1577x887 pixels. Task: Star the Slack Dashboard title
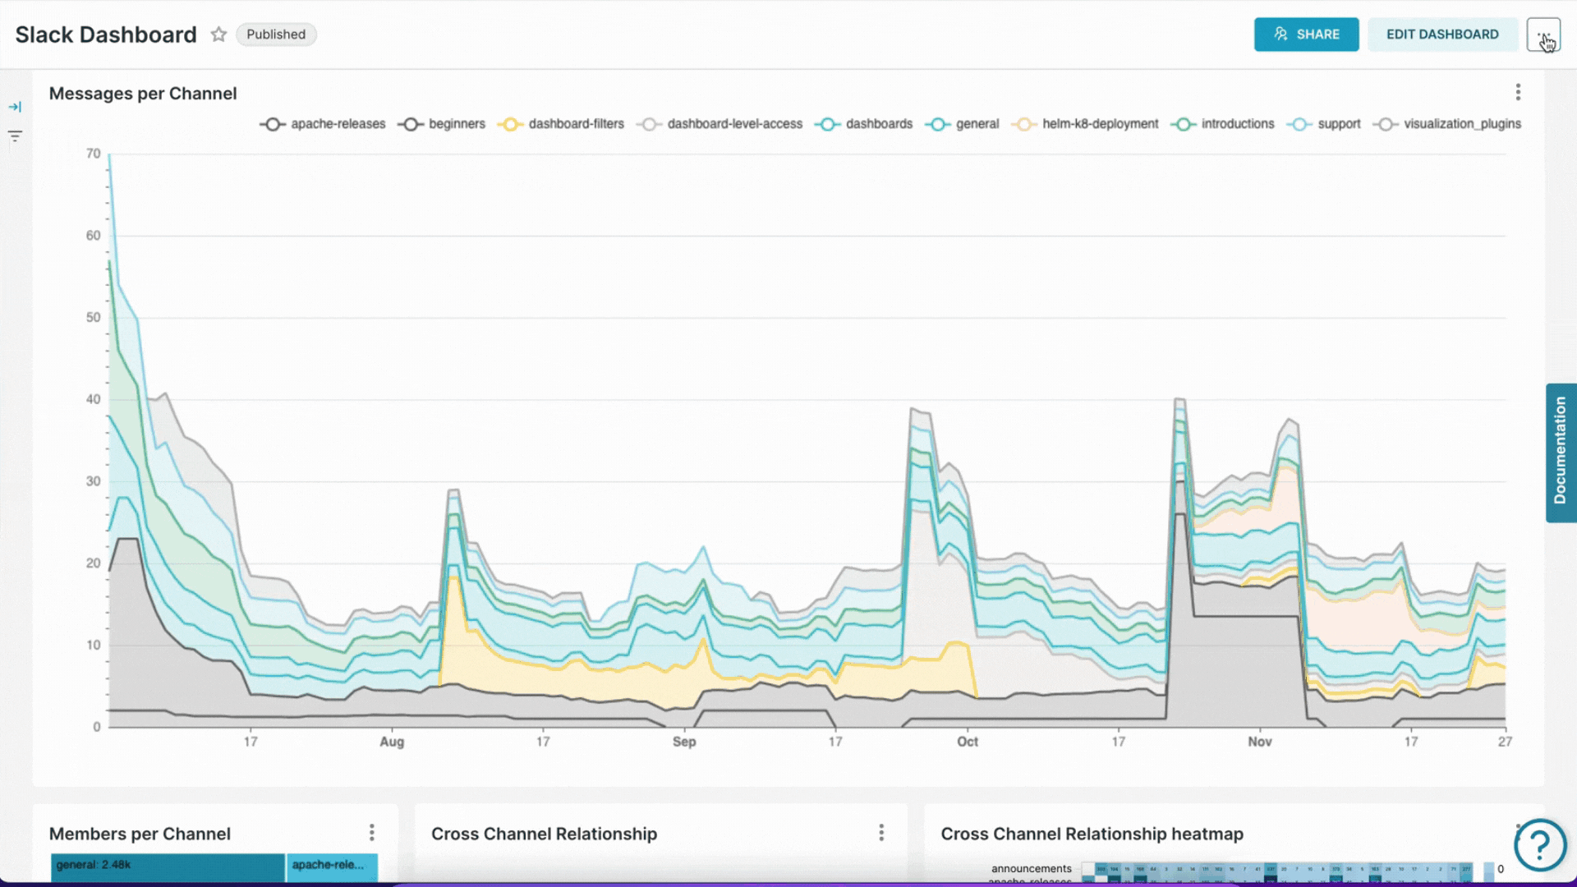(x=218, y=34)
